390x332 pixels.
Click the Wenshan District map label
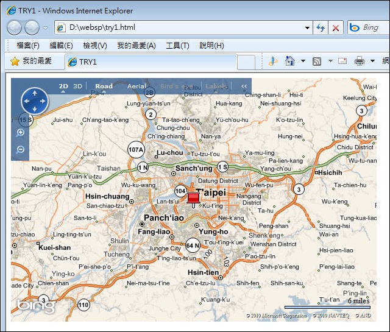point(274,244)
